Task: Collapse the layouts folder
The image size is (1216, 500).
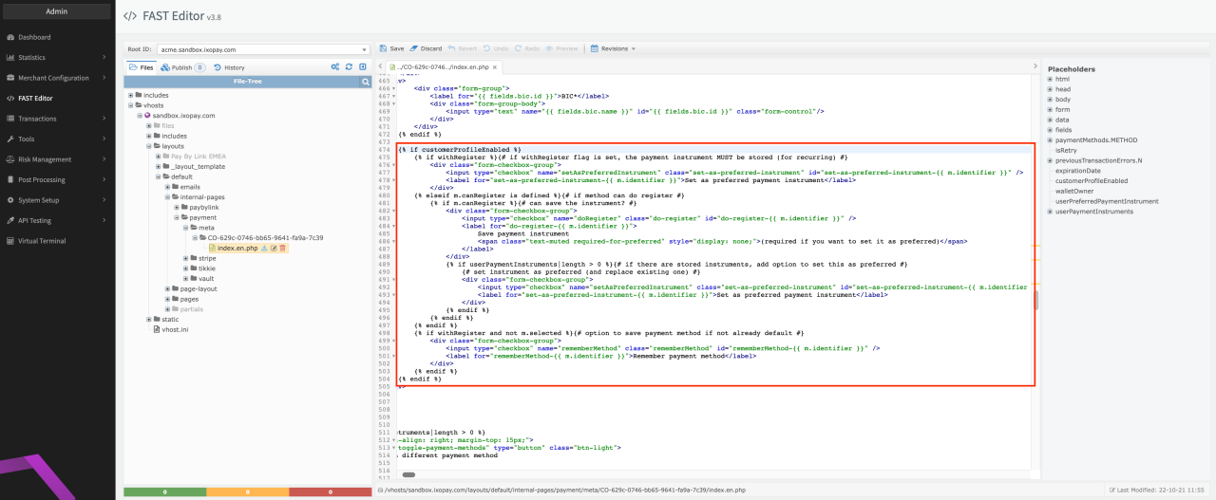Action: click(150, 146)
